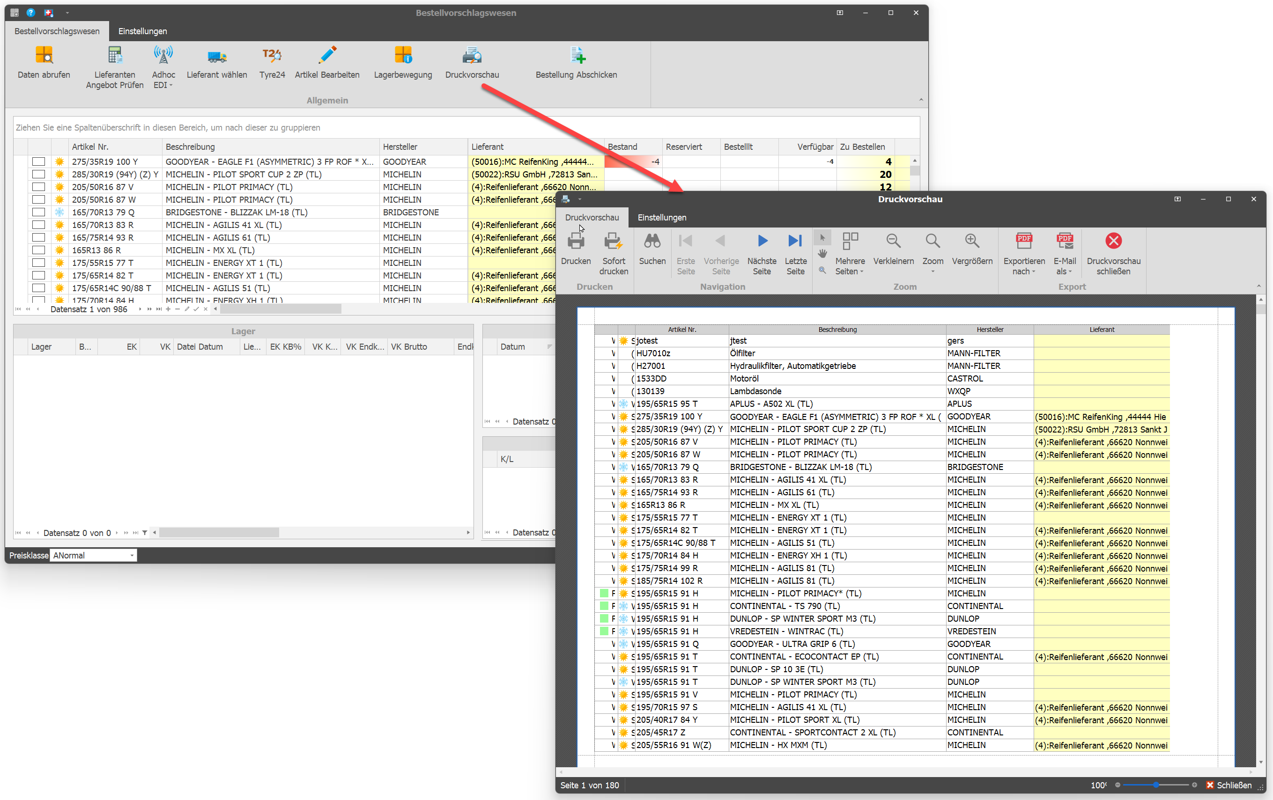This screenshot has width=1273, height=800.
Task: Tick checkbox for 165/70R13 79 Q
Action: click(x=38, y=213)
